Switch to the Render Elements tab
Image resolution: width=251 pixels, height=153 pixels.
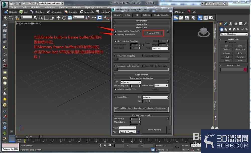point(161,15)
